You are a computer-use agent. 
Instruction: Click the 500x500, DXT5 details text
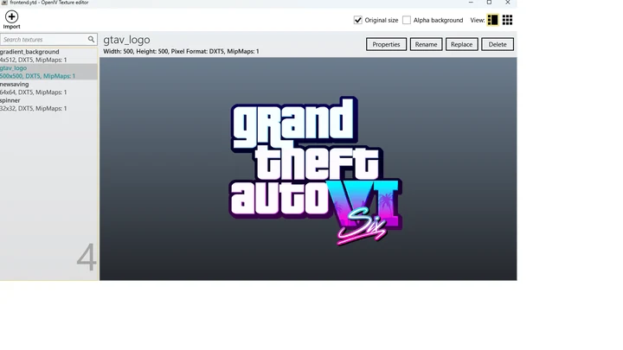coord(37,76)
